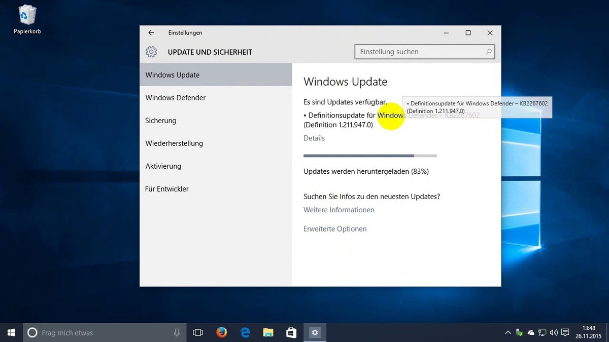The height and width of the screenshot is (342, 609).
Task: Select the Task View icon
Action: point(197,332)
